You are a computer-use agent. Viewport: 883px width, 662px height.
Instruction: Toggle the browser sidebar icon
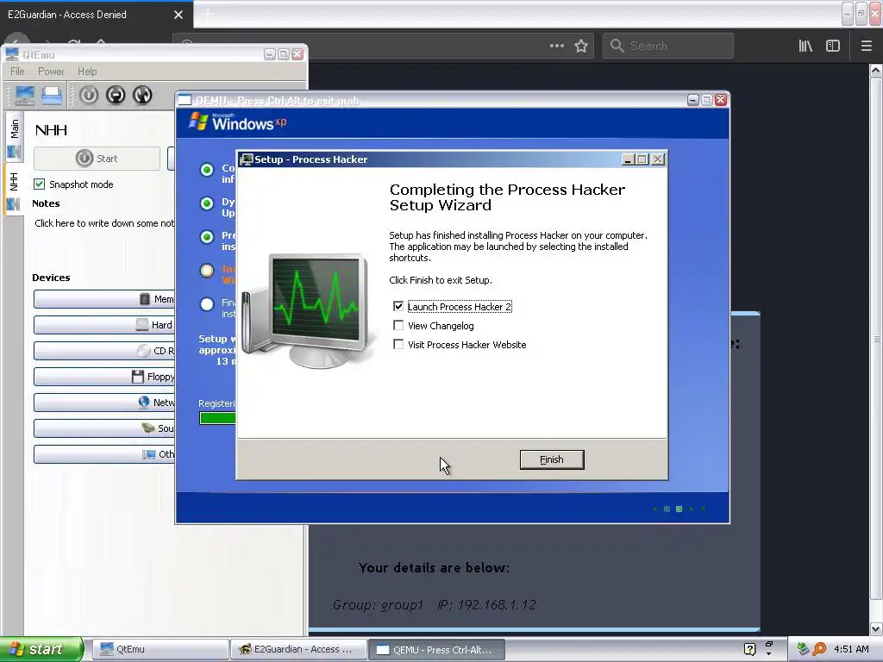[833, 46]
